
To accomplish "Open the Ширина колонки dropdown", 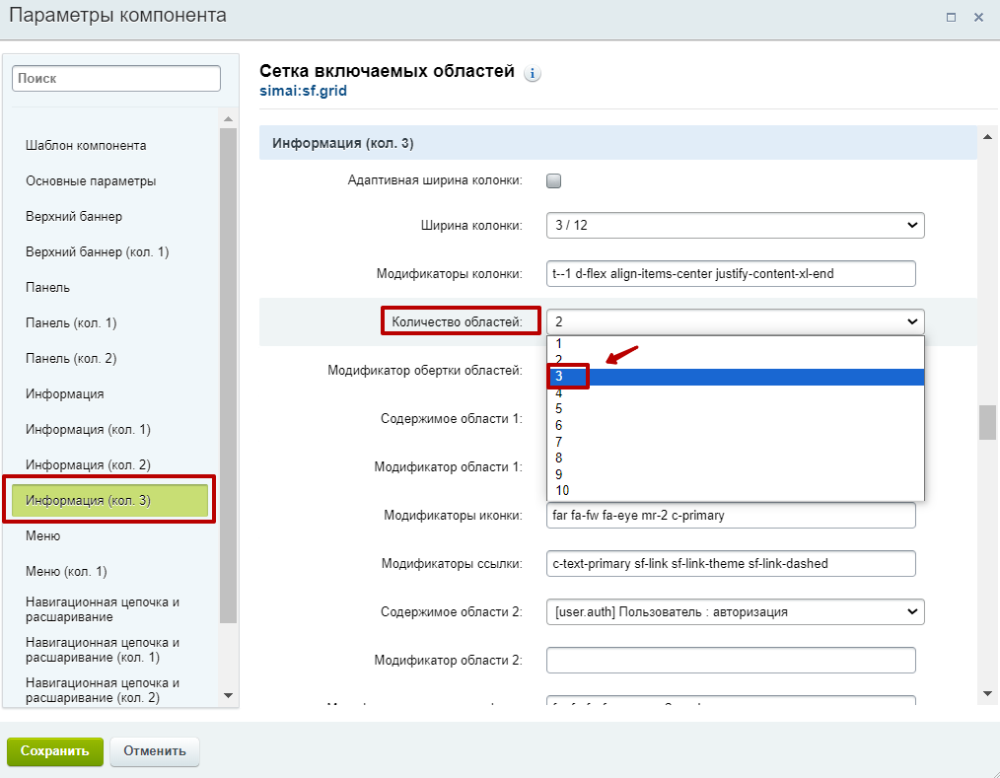I will 735,226.
